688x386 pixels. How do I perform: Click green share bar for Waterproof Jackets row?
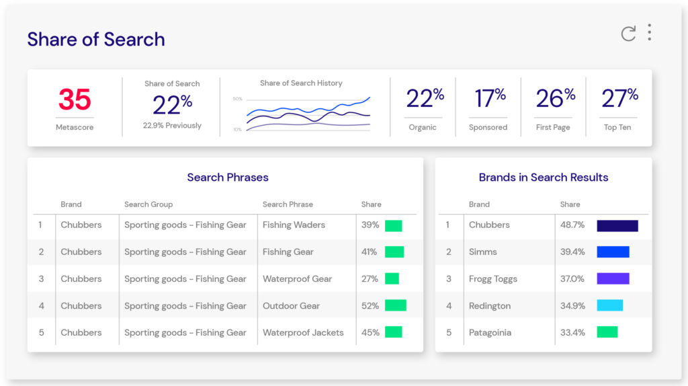pyautogui.click(x=394, y=332)
